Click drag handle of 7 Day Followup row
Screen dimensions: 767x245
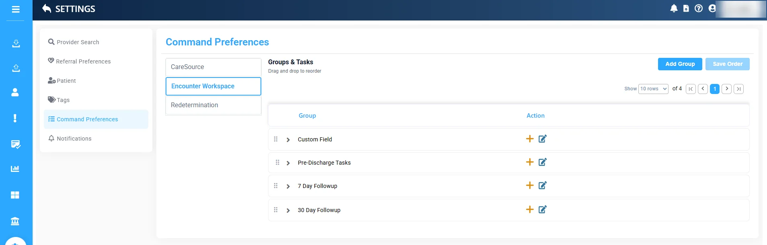[276, 186]
